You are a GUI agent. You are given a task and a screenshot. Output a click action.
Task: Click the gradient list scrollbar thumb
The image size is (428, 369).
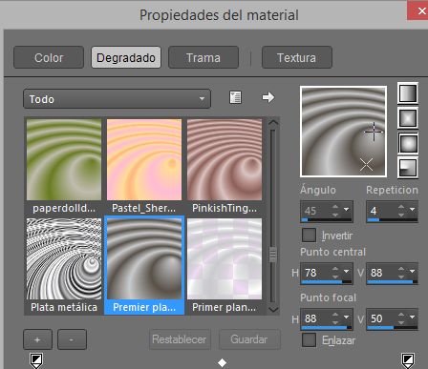click(273, 255)
